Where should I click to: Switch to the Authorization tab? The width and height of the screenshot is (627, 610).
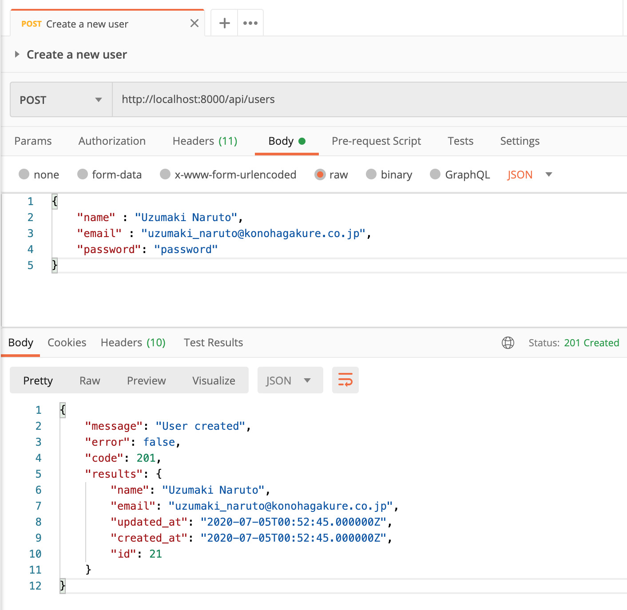(112, 141)
